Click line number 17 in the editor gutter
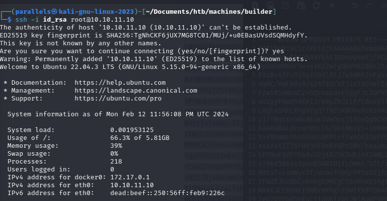The width and height of the screenshot is (387, 201). 252,181
